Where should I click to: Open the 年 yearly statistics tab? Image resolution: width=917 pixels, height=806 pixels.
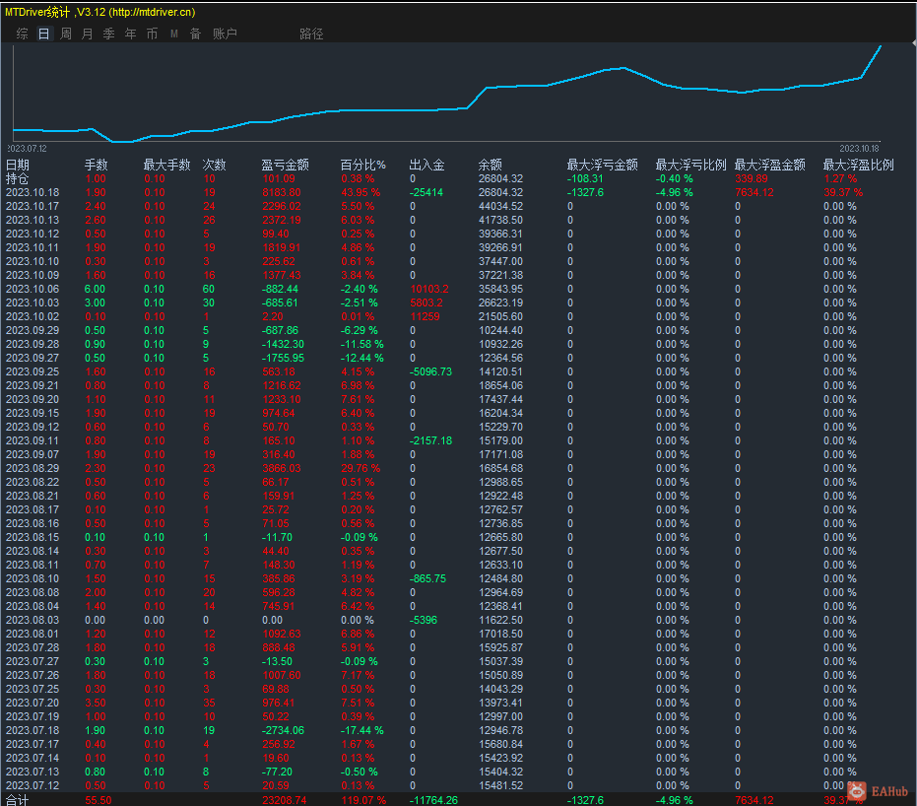pyautogui.click(x=130, y=34)
